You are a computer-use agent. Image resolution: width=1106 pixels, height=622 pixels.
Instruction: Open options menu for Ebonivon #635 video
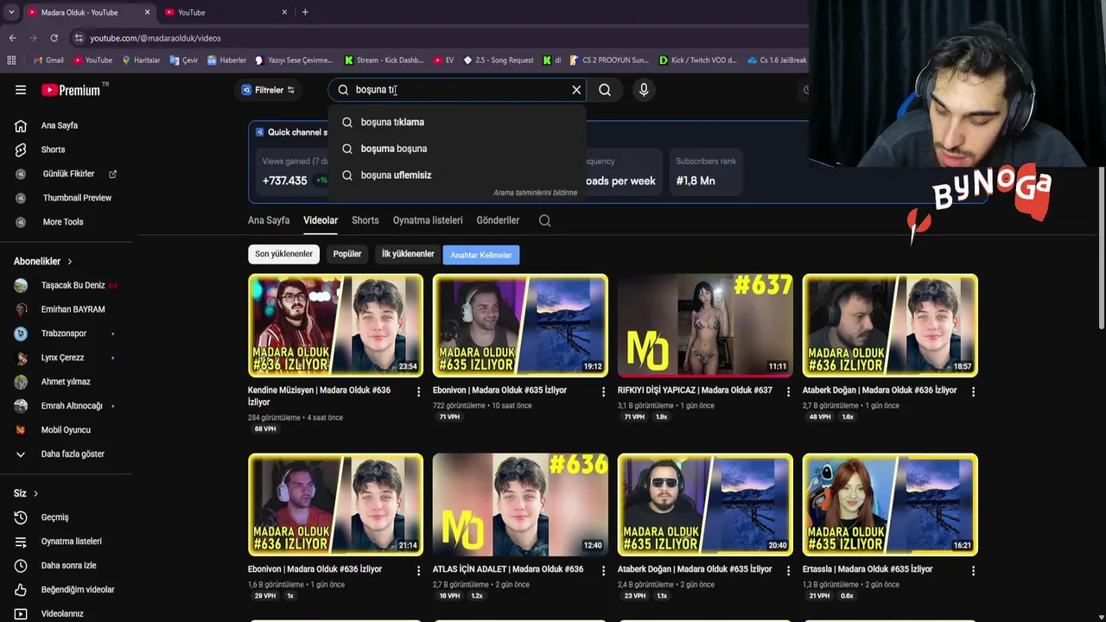(x=604, y=391)
